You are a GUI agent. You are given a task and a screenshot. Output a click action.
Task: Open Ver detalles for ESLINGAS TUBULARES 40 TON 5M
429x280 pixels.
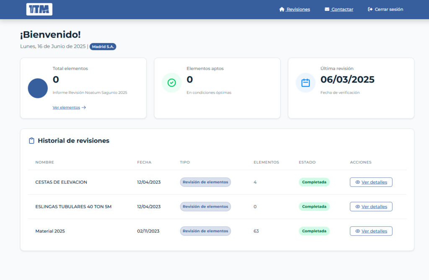pyautogui.click(x=371, y=207)
